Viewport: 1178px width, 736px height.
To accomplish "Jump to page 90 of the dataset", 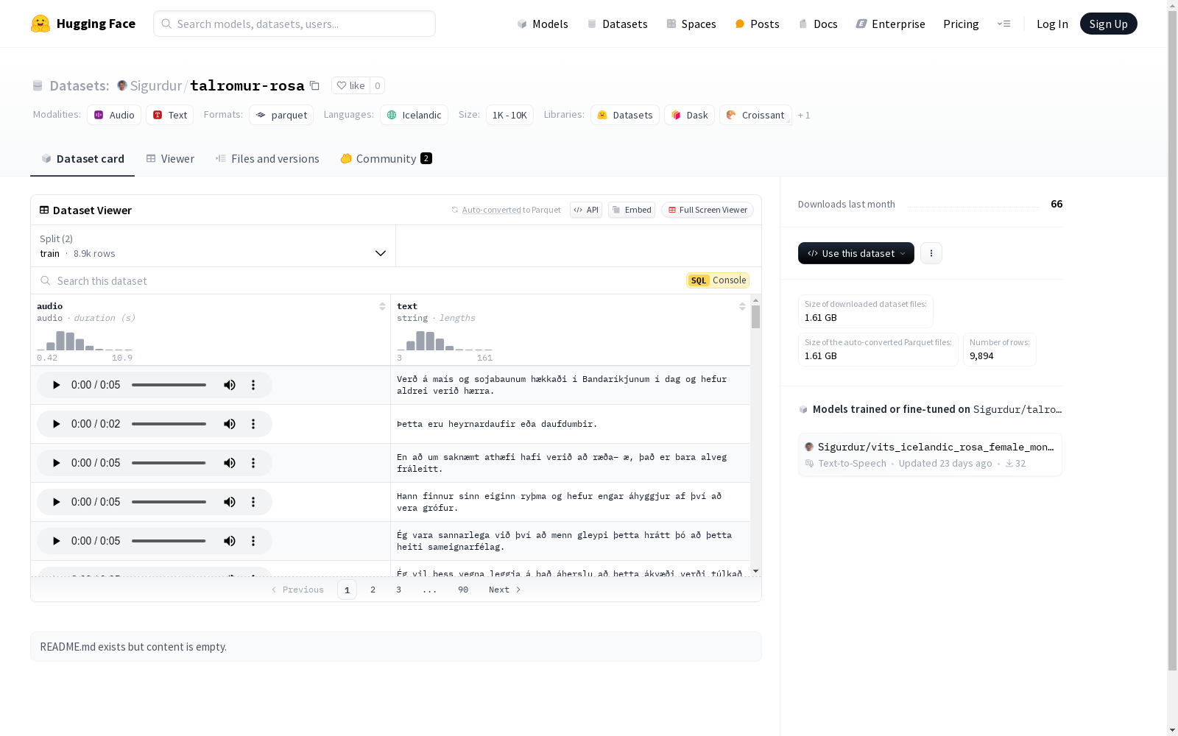I will (x=463, y=590).
